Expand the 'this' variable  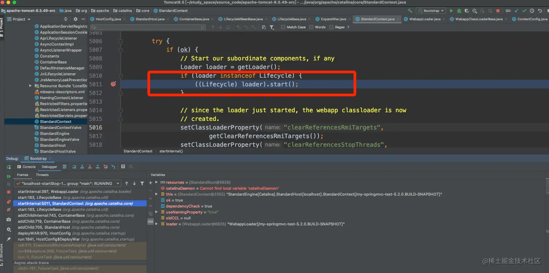156,194
